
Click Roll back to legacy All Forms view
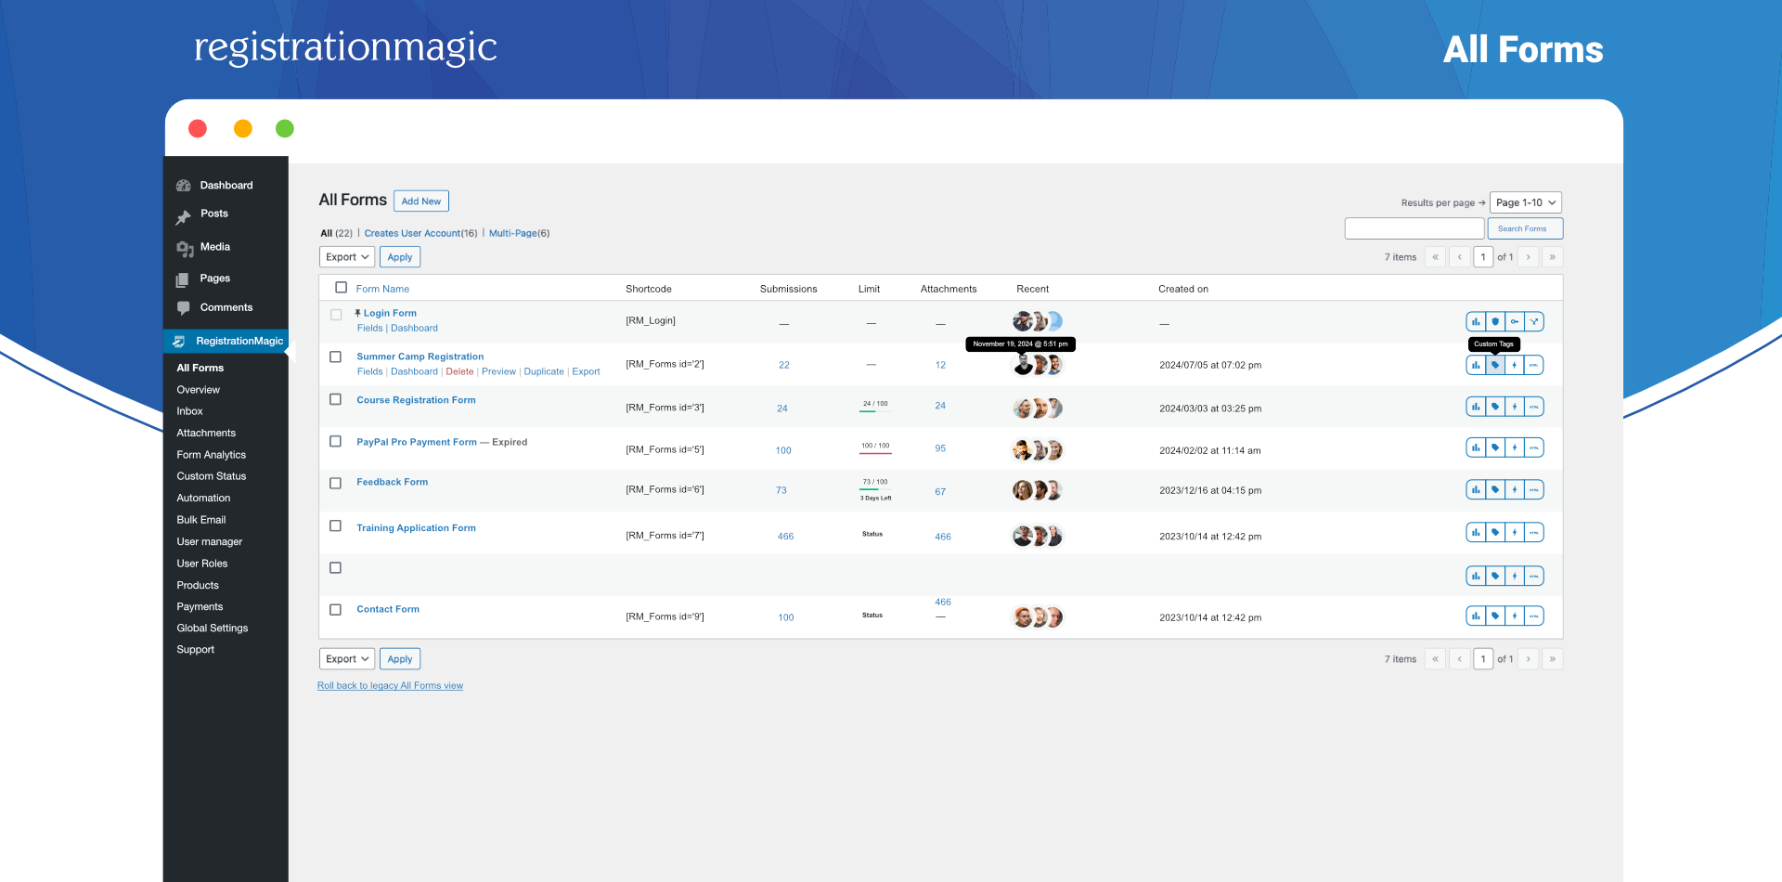coord(390,686)
